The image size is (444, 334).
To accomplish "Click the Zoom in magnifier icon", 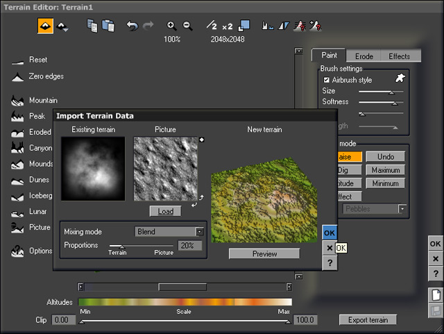I will [171, 26].
